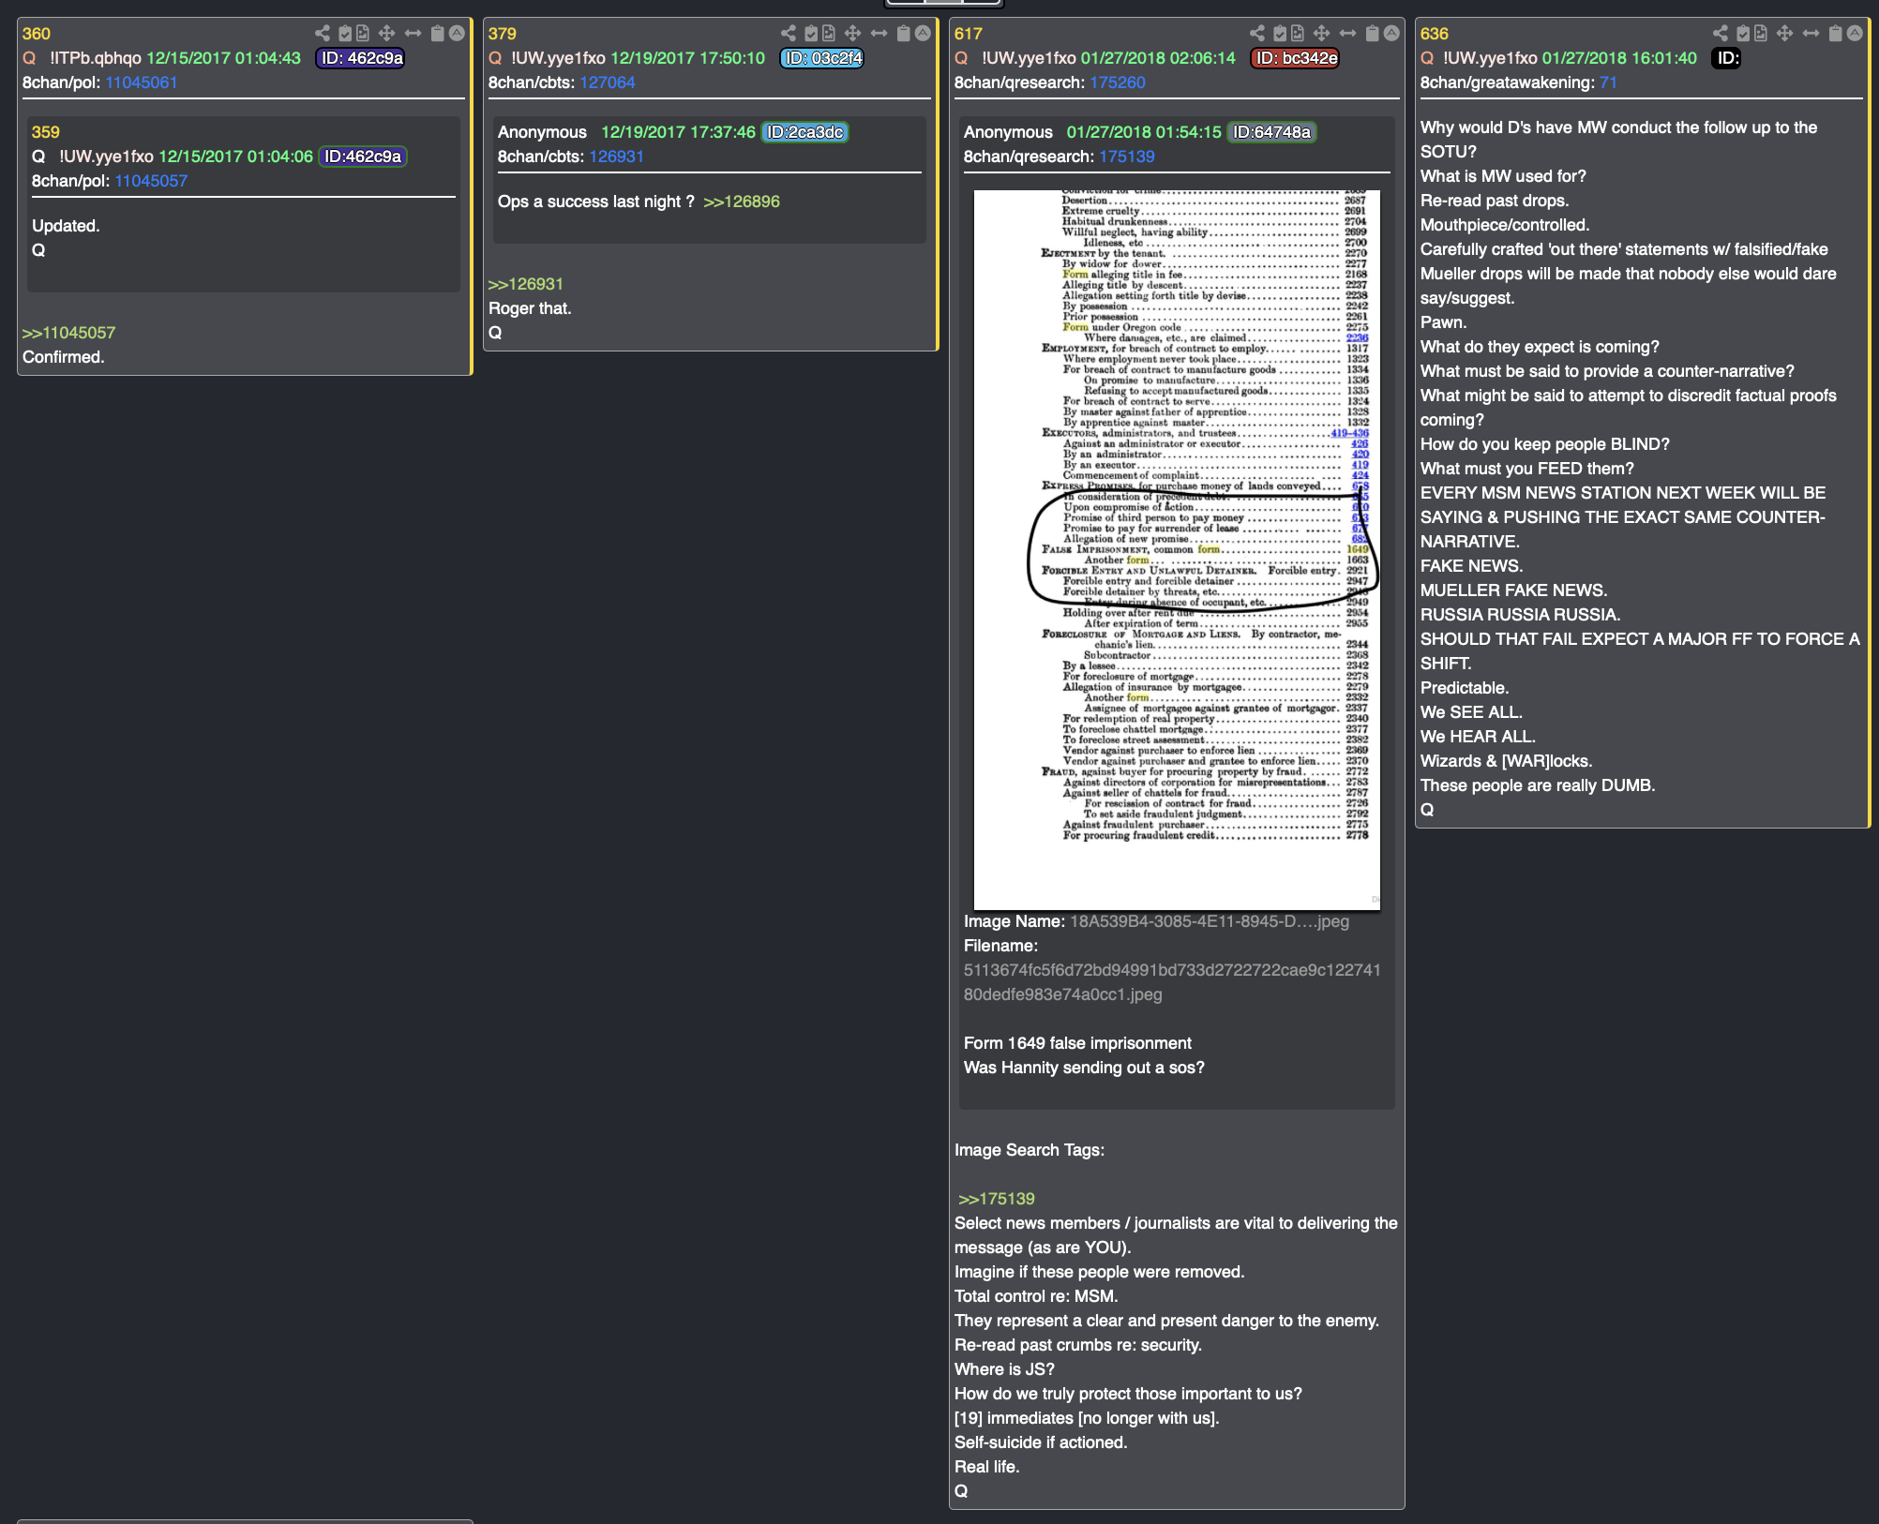Follow the >>11045057 reply reference
The height and width of the screenshot is (1524, 1879).
tap(69, 333)
